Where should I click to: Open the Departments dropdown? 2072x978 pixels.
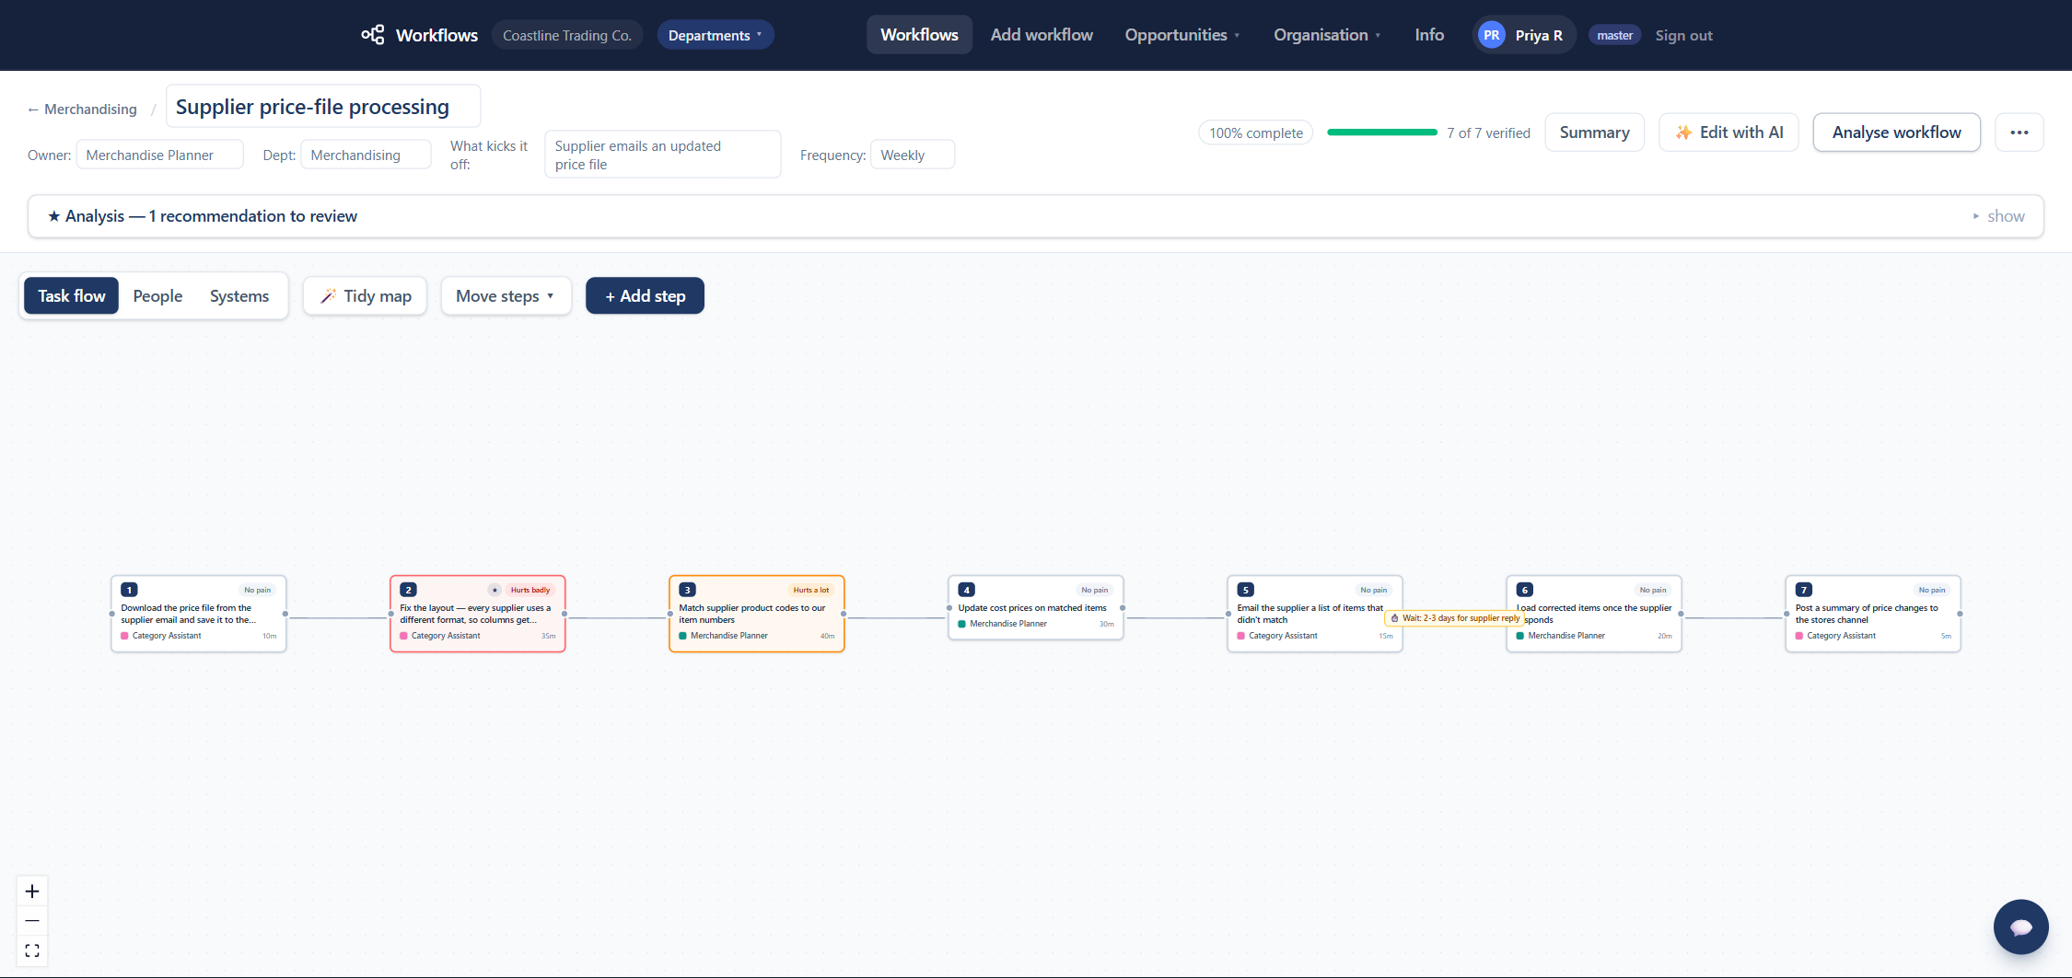(x=716, y=35)
